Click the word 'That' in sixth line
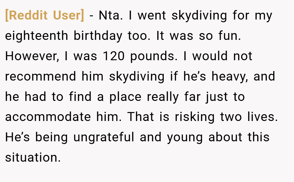The image size is (294, 182). point(141,117)
